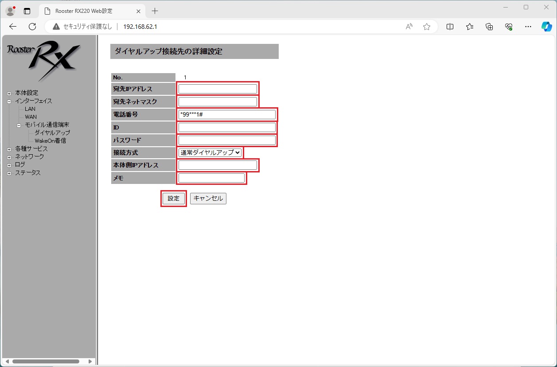Open the WAN settings page
The image size is (557, 367).
tap(31, 117)
